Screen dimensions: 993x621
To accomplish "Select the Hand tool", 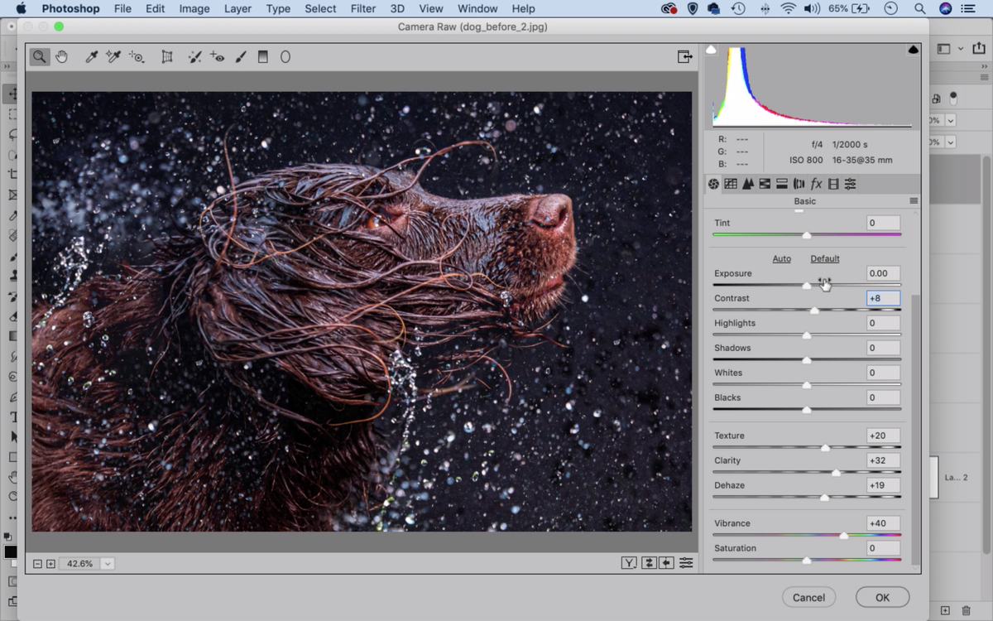I will 62,56.
